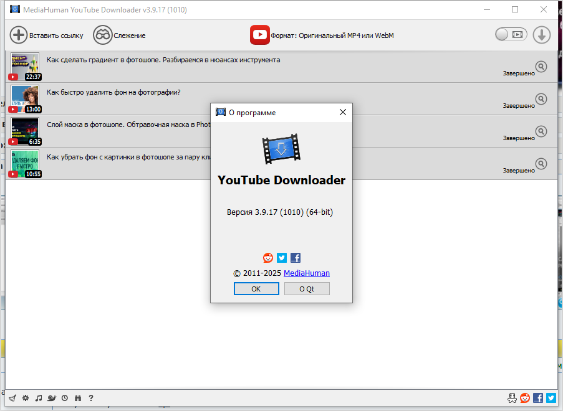Flip the playback toggle switch near the download button

[511, 35]
